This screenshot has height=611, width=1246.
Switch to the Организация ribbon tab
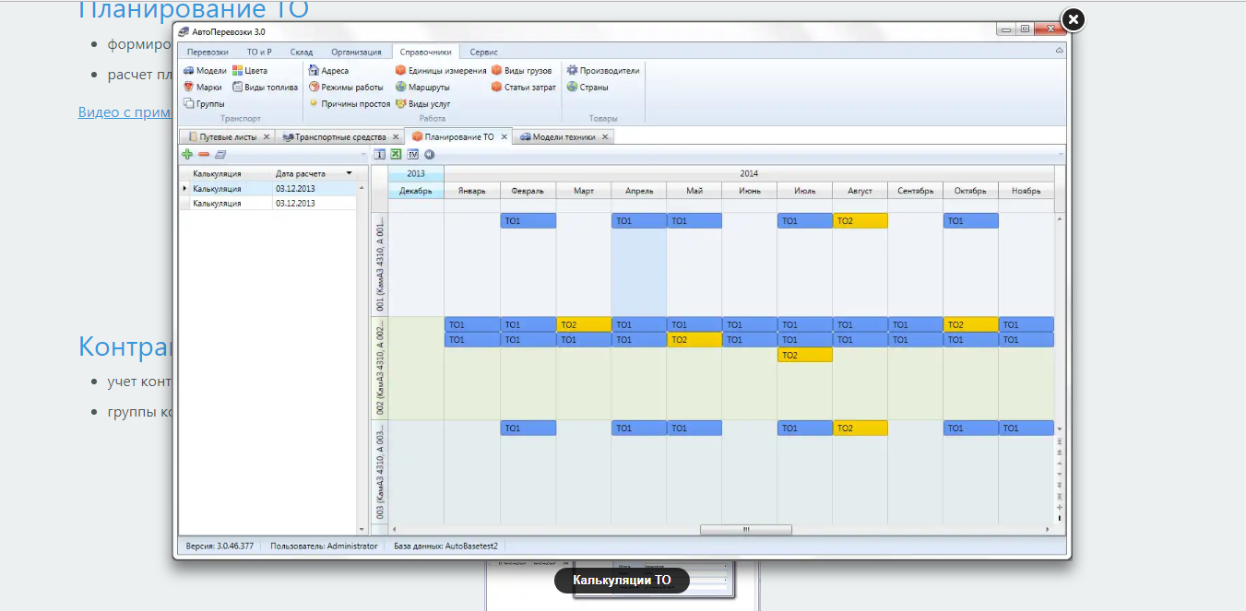356,52
